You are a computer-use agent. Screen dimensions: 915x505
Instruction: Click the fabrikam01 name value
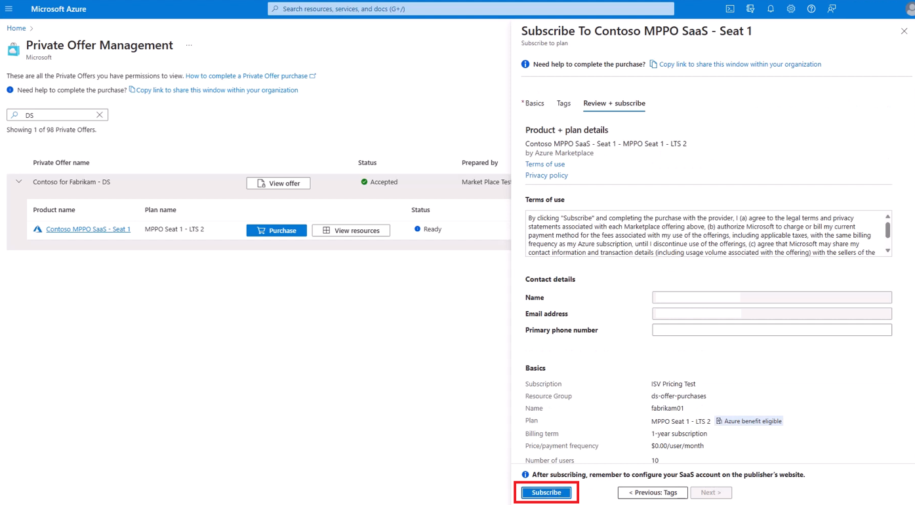668,408
